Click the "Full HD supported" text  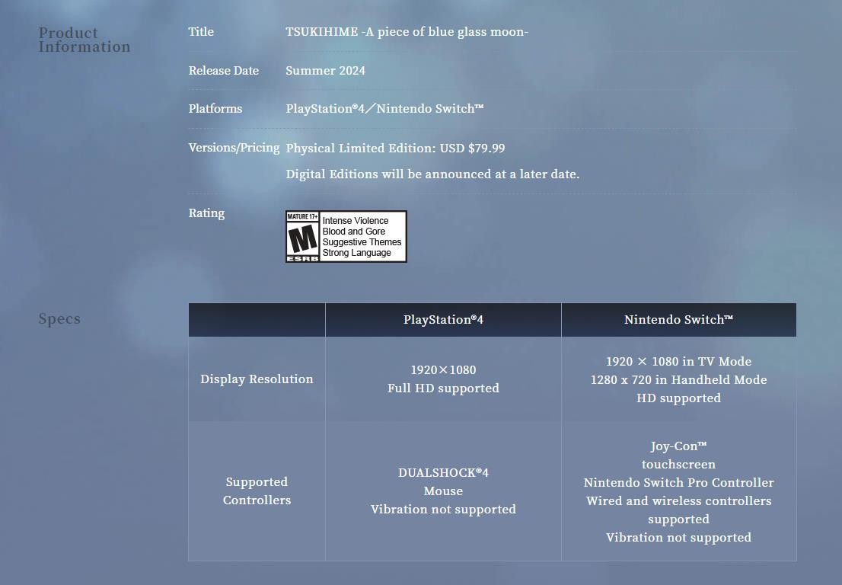443,388
